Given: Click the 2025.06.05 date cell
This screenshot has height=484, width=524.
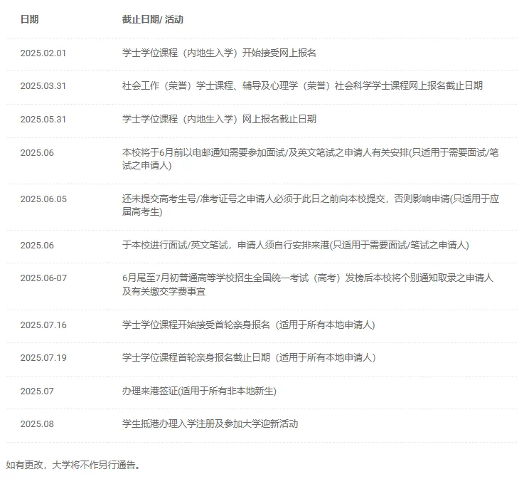Looking at the screenshot, I should point(43,199).
